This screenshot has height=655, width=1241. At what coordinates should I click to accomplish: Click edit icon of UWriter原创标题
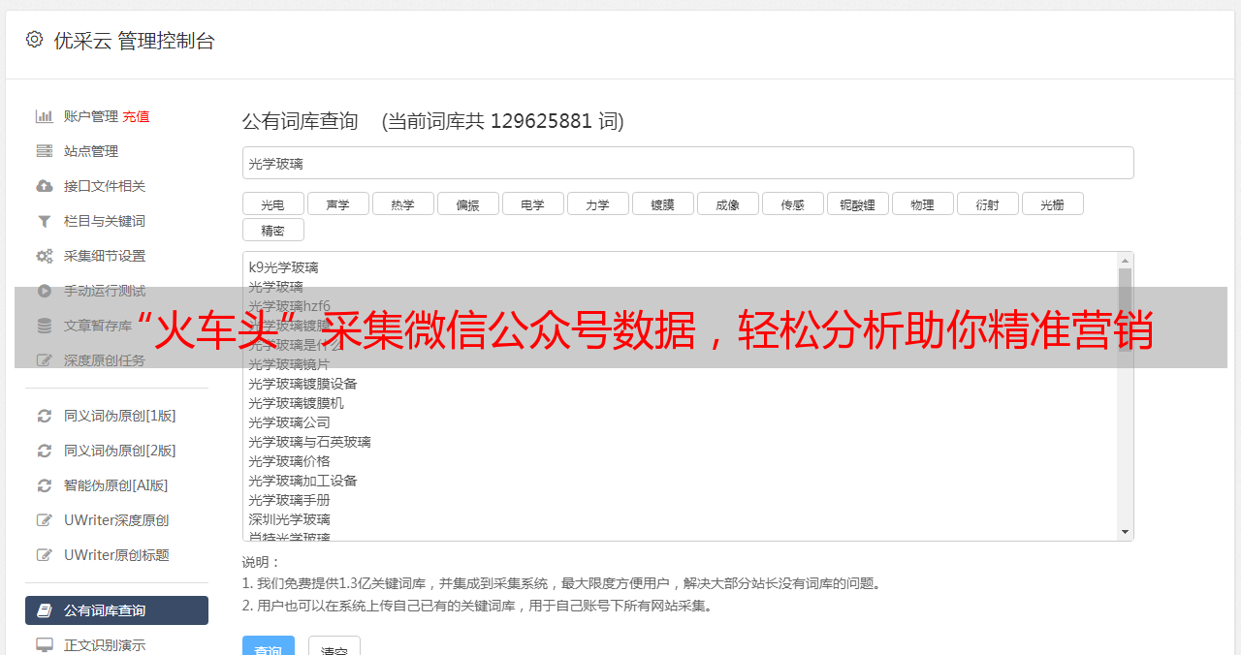[45, 555]
